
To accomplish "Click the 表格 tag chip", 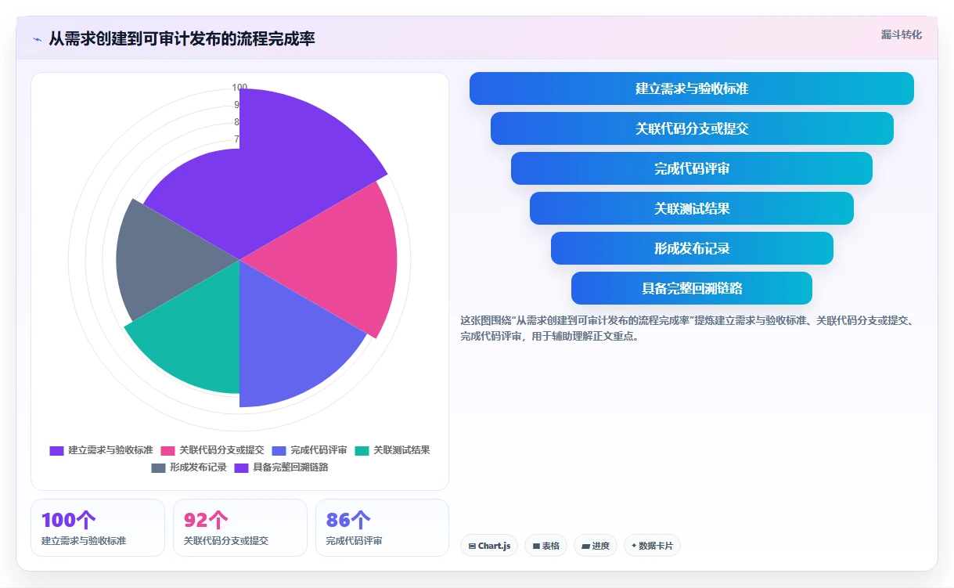I will tap(545, 546).
